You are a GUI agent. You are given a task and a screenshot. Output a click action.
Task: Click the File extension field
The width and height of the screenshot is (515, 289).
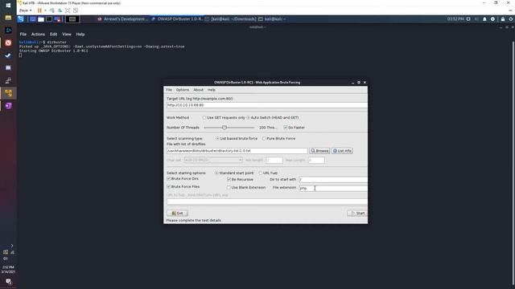[333, 188]
